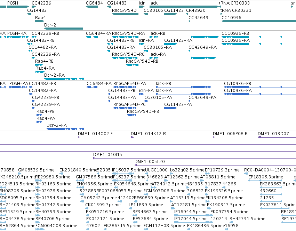Viewport: 296px width, 231px height.
Task: Open the Dcr-2-RA transcript label
Action: pyautogui.click(x=54, y=75)
